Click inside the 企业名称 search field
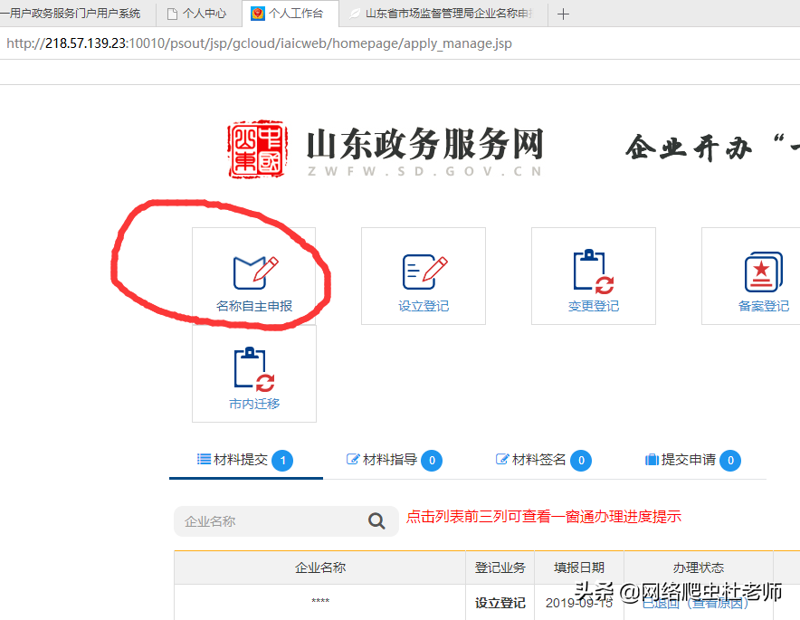 click(x=262, y=521)
